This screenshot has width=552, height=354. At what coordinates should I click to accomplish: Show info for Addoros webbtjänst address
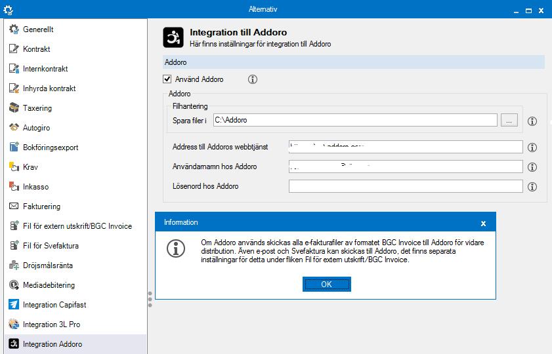(532, 147)
